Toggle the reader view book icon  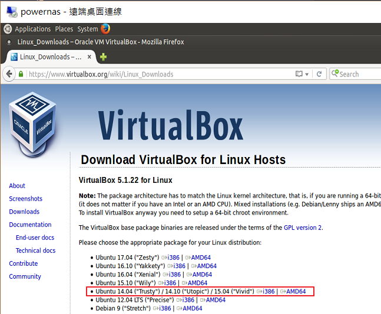[299, 74]
